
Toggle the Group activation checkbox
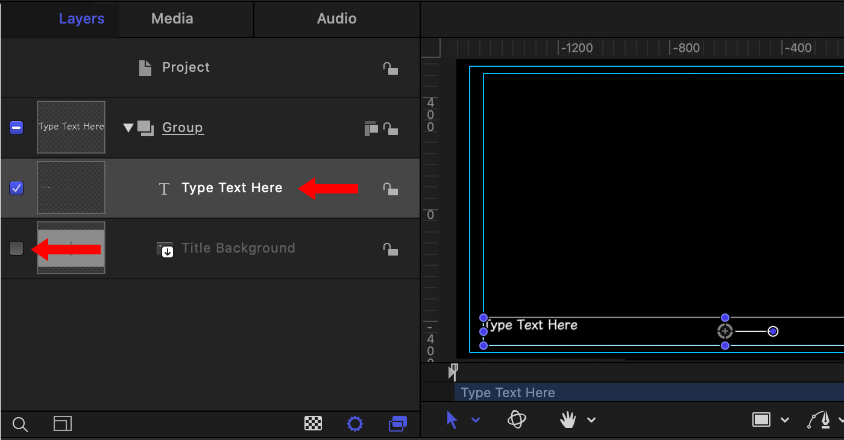(16, 128)
